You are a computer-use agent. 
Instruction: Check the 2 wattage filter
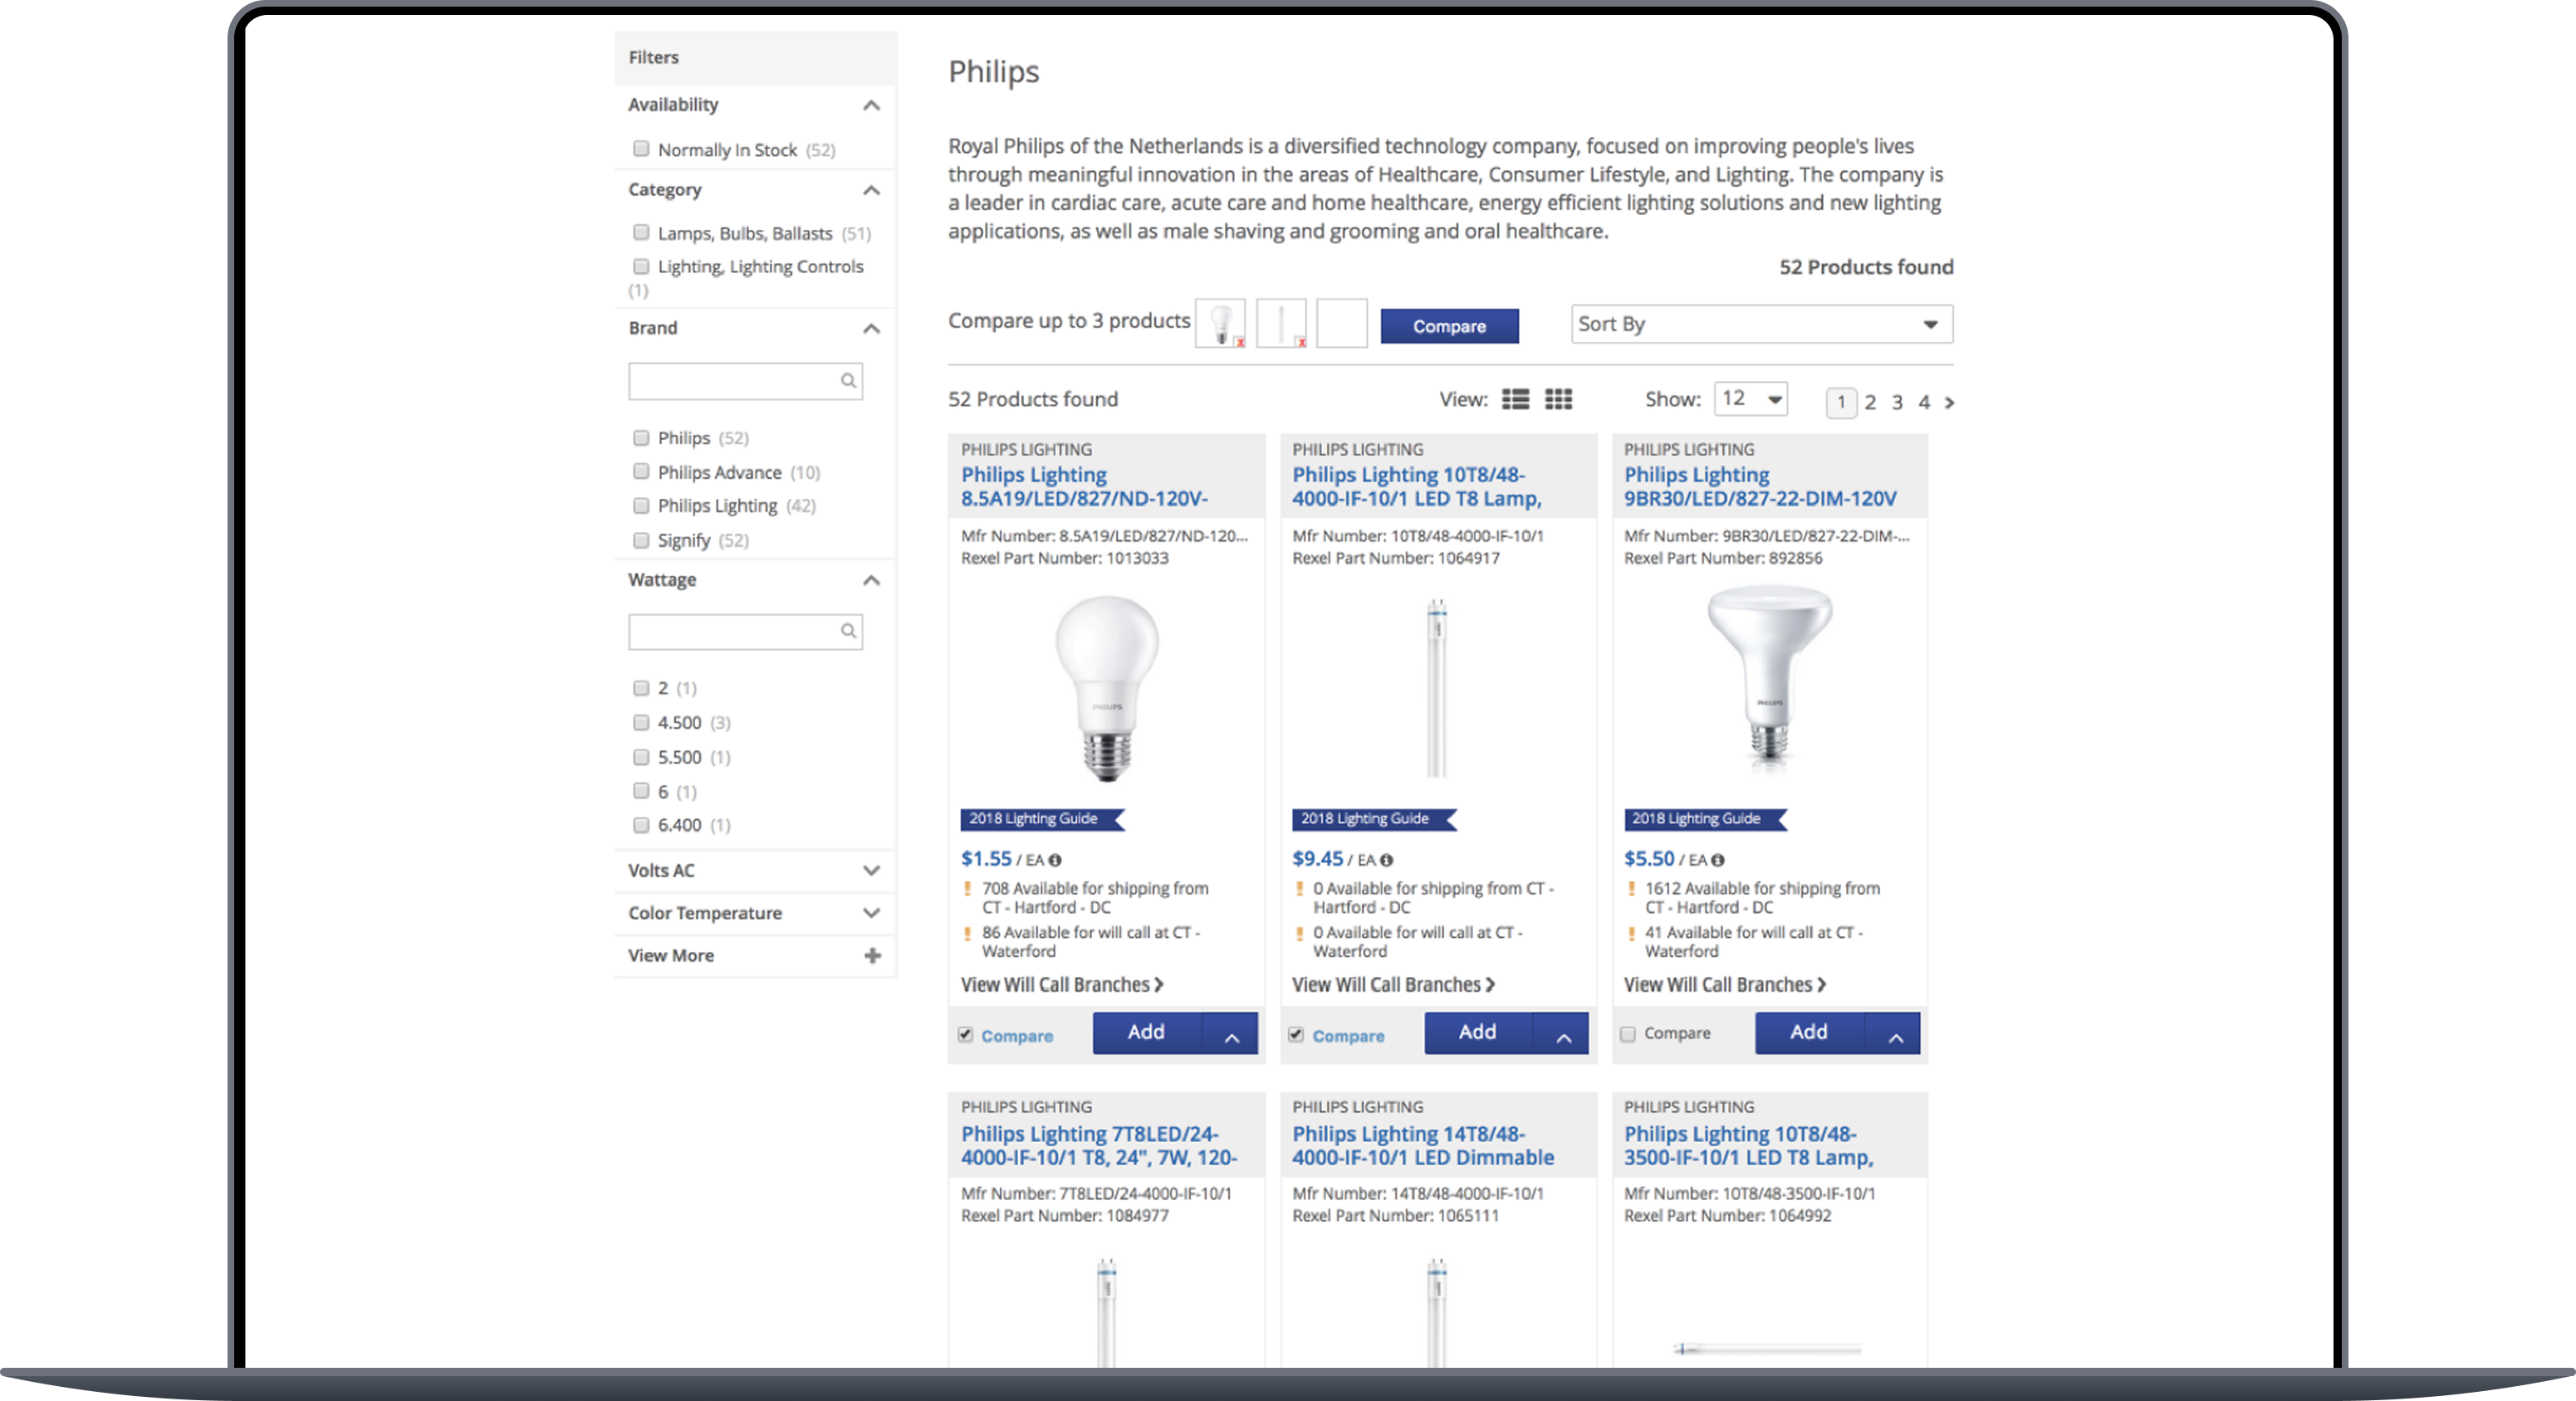click(x=641, y=687)
